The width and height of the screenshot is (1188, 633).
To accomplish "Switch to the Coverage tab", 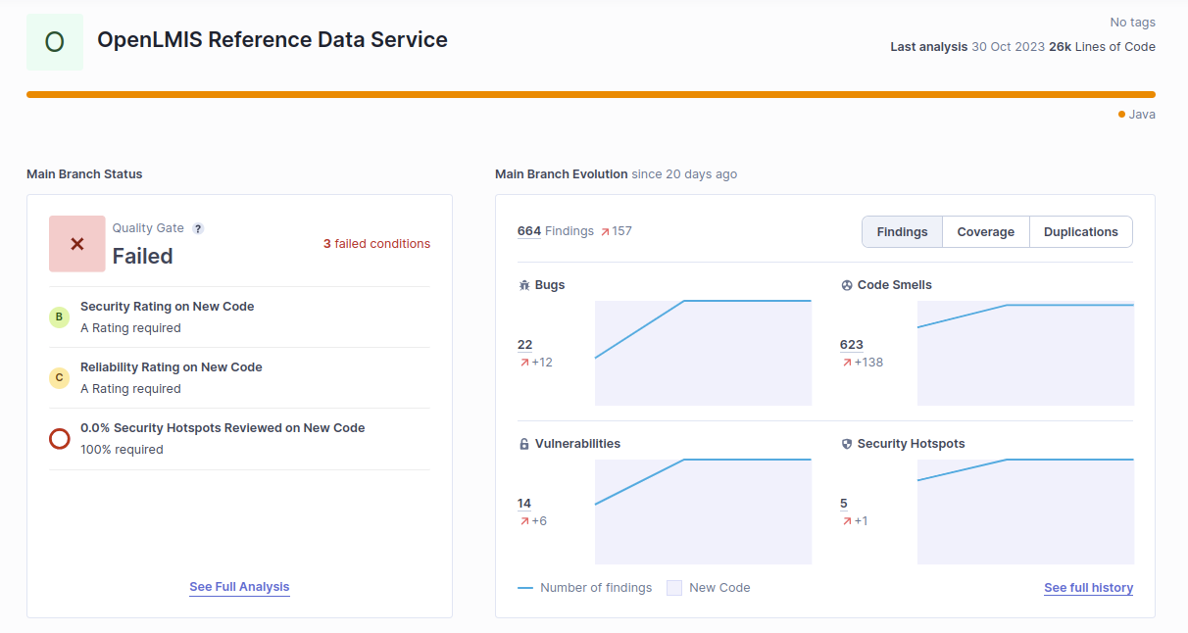I will pyautogui.click(x=986, y=232).
